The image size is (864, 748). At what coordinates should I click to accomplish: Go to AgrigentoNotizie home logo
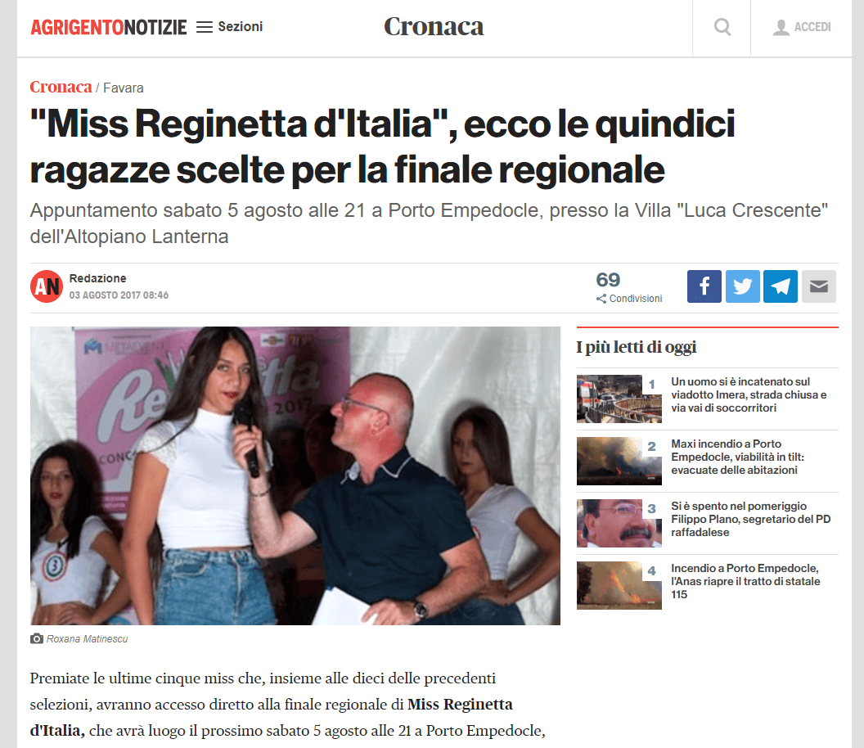(x=109, y=27)
